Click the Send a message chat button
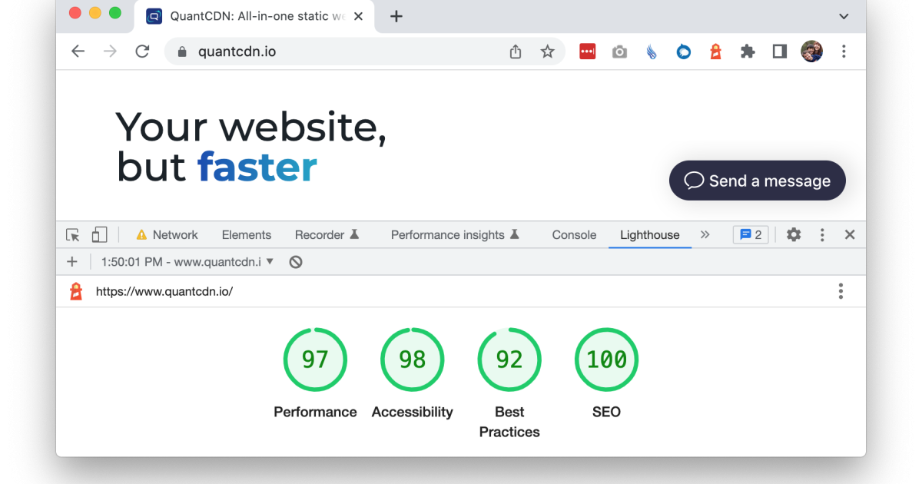This screenshot has width=922, height=484. [x=758, y=181]
